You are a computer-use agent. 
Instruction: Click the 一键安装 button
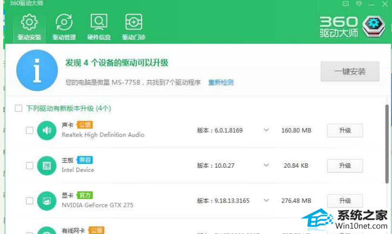350,72
